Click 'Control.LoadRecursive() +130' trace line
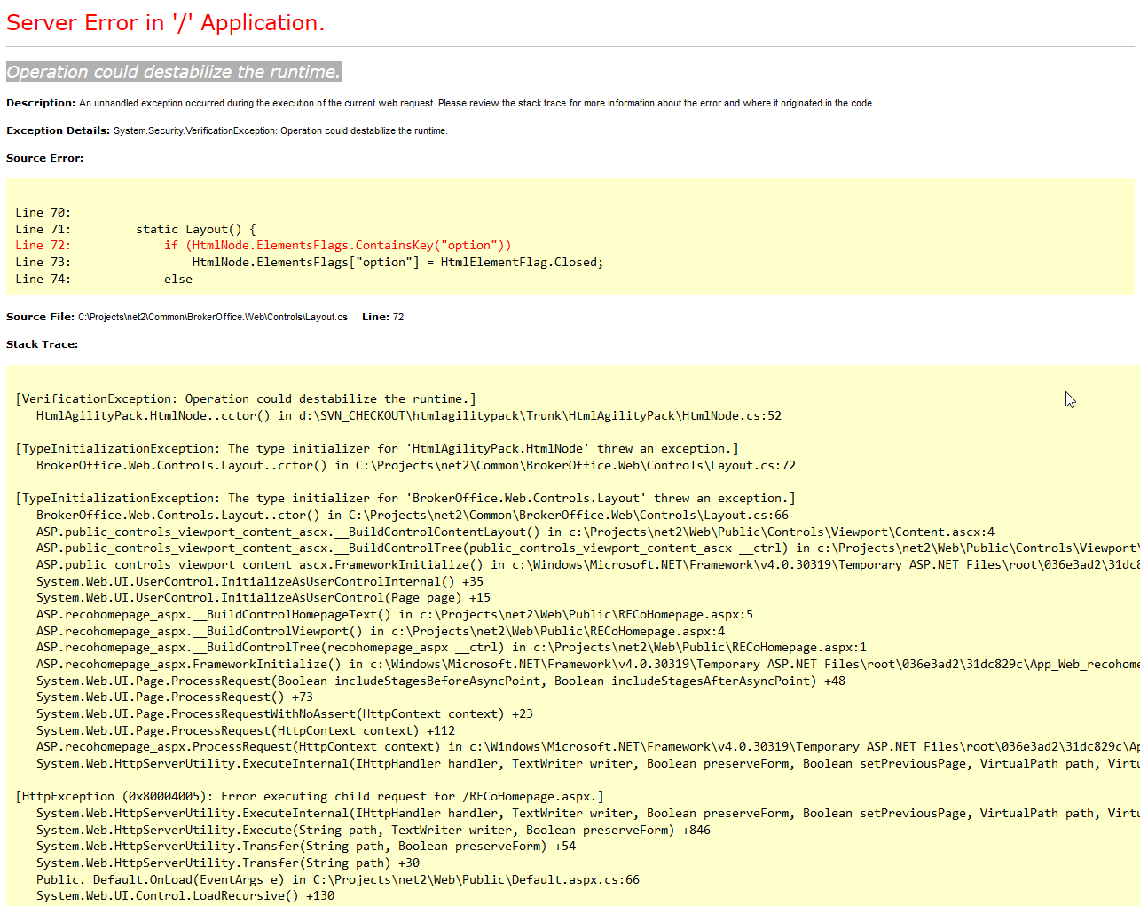 185,895
